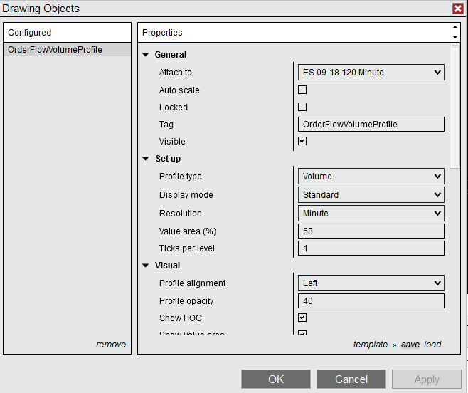The image size is (468, 393).
Task: Enable the Auto scale checkbox
Action: pyautogui.click(x=302, y=90)
